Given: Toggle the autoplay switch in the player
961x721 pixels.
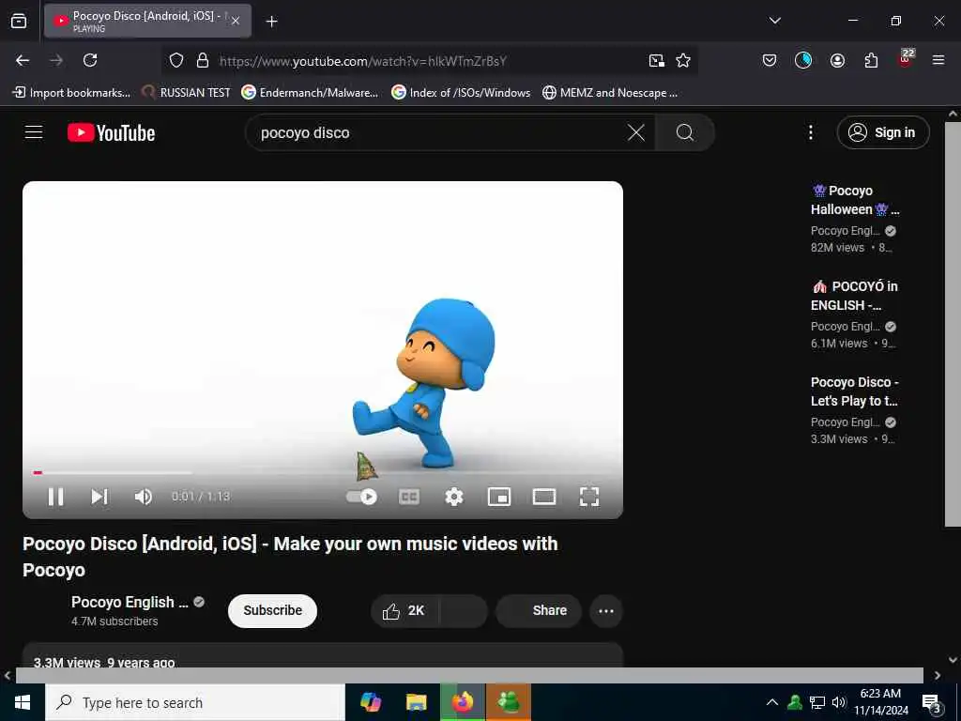Looking at the screenshot, I should click(x=361, y=497).
